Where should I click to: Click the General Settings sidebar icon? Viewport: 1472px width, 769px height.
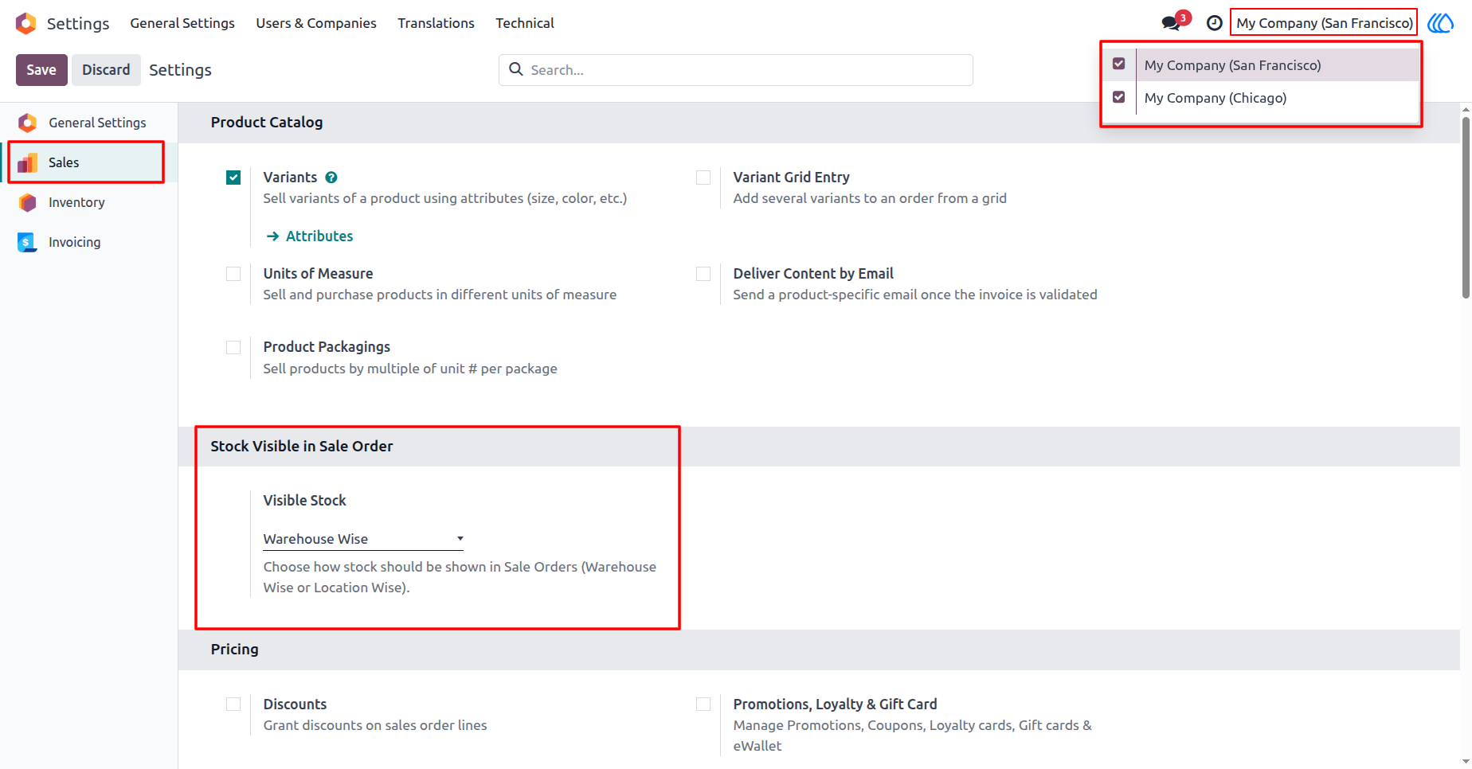point(28,123)
